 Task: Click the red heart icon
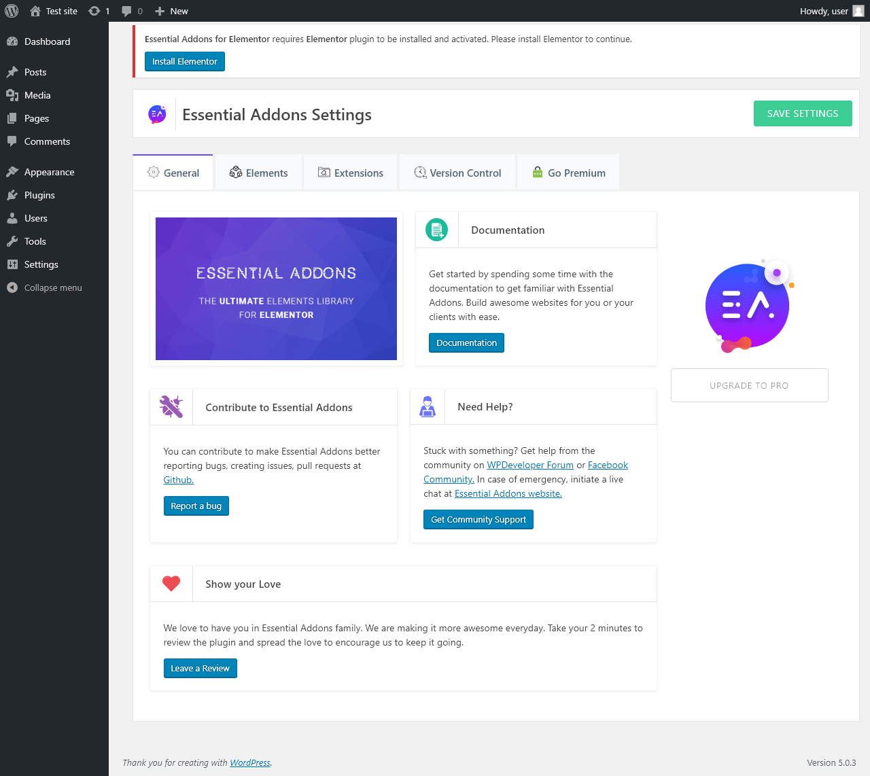[x=171, y=584]
